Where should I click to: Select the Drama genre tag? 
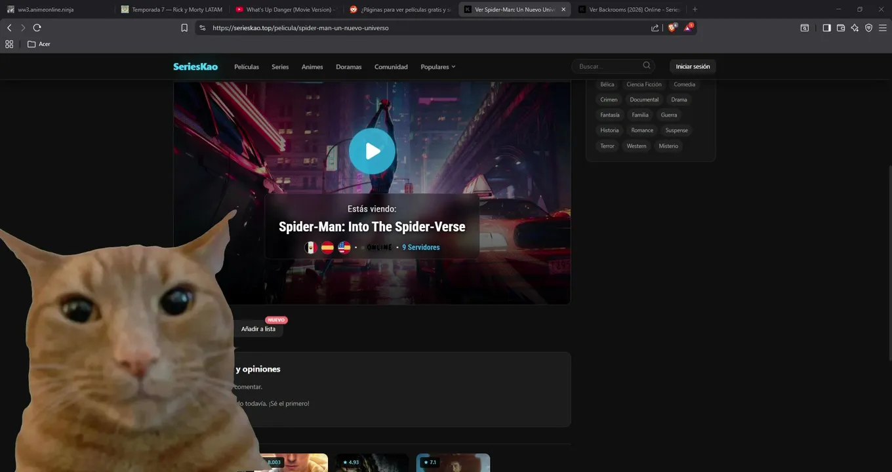(x=679, y=100)
